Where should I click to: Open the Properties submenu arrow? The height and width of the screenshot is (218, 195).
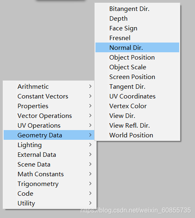pyautogui.click(x=90, y=106)
